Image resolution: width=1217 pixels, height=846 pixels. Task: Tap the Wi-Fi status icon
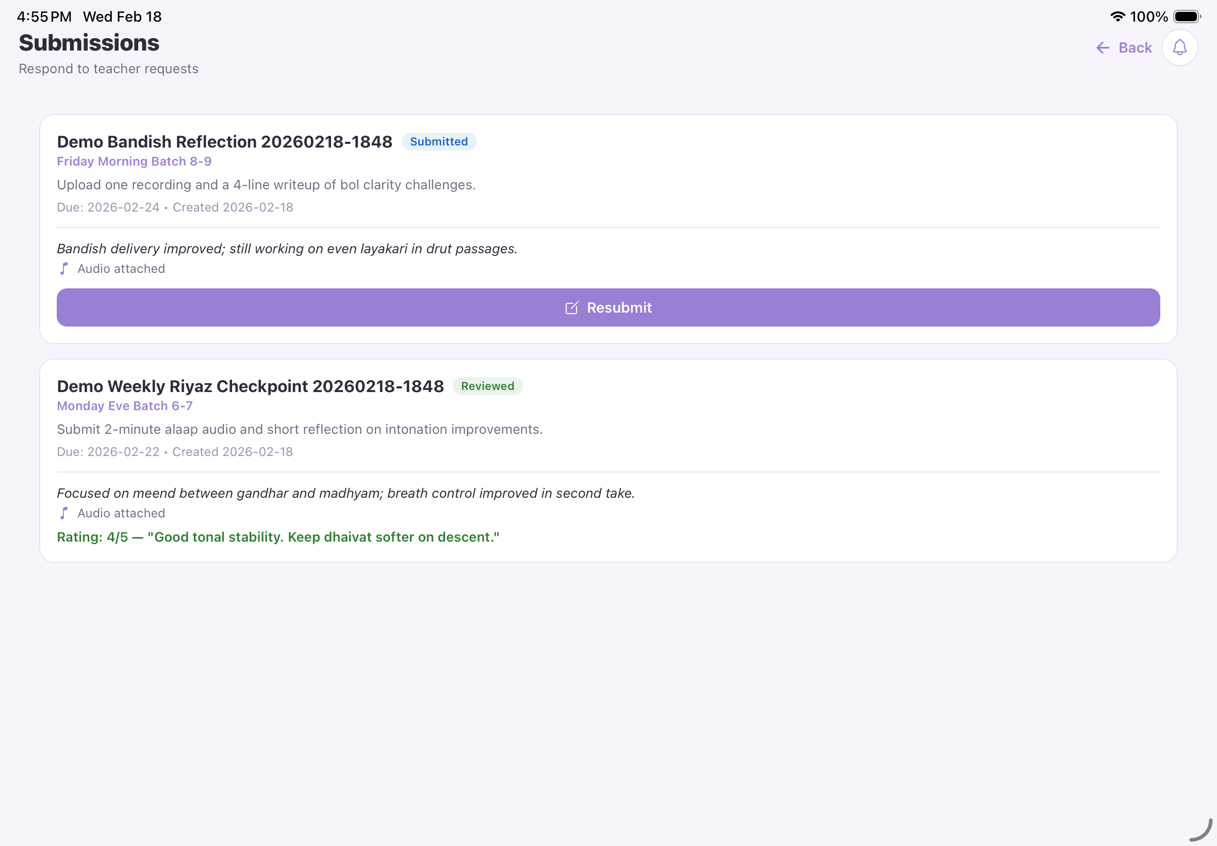coord(1117,17)
